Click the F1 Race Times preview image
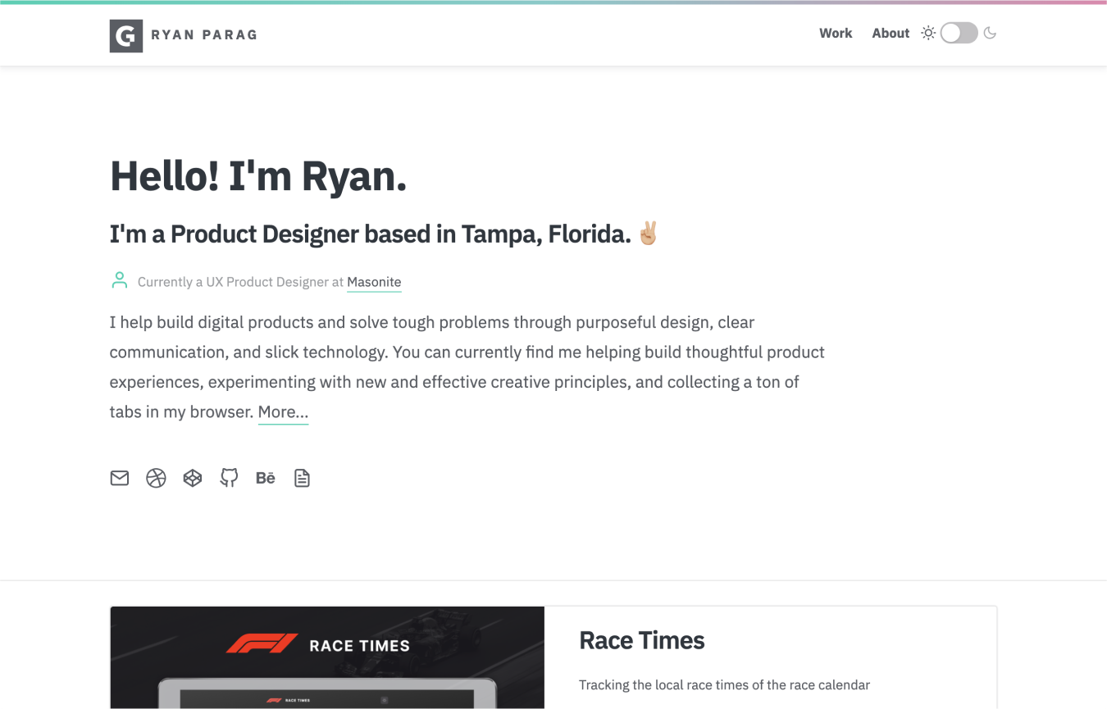The height and width of the screenshot is (709, 1107). 327,657
